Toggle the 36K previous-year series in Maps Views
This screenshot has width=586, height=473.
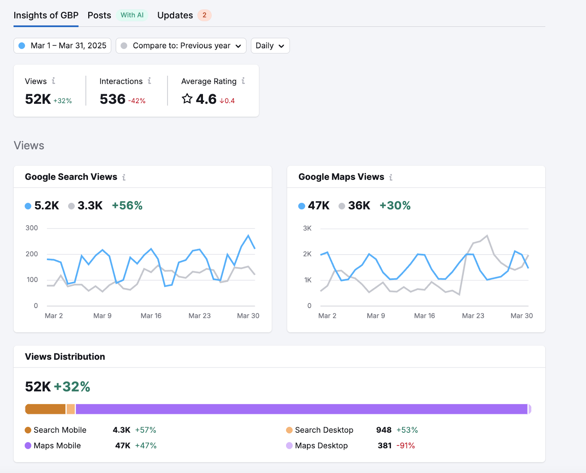(x=342, y=206)
